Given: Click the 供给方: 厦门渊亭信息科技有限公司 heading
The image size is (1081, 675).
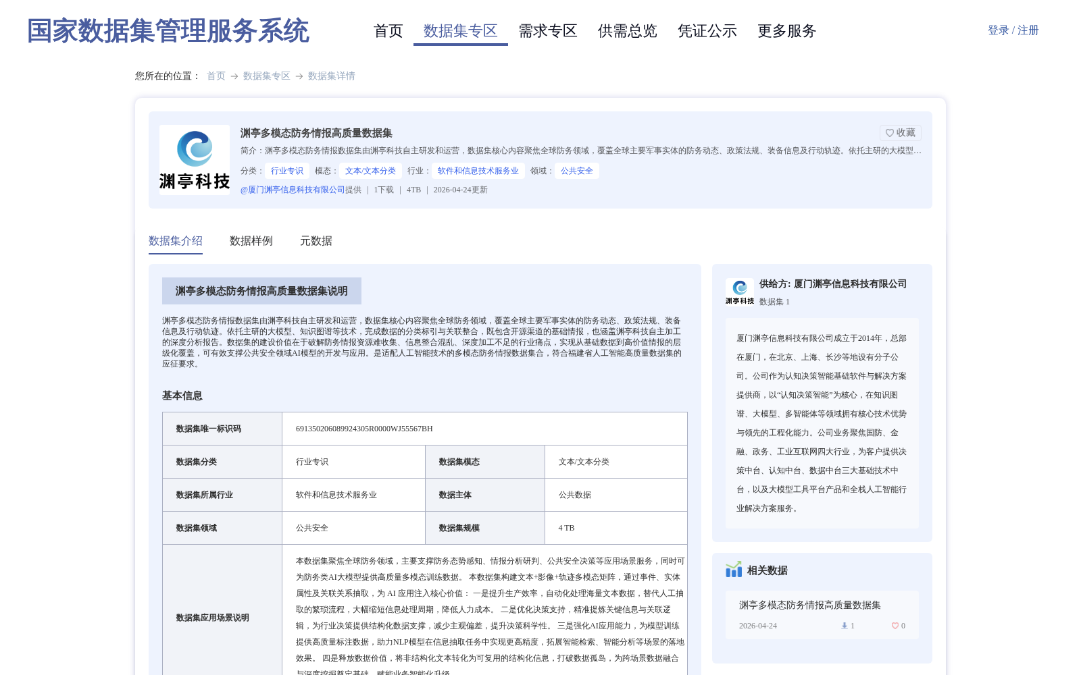Looking at the screenshot, I should 833,284.
